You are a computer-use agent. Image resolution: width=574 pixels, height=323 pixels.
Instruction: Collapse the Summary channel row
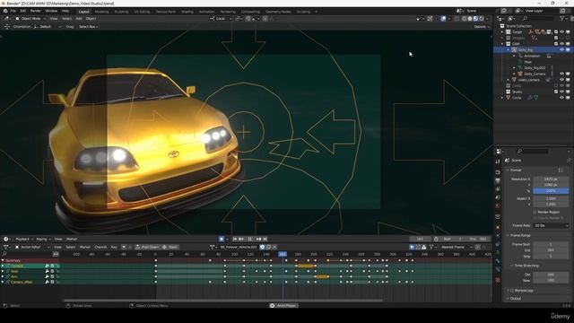click(x=3, y=261)
